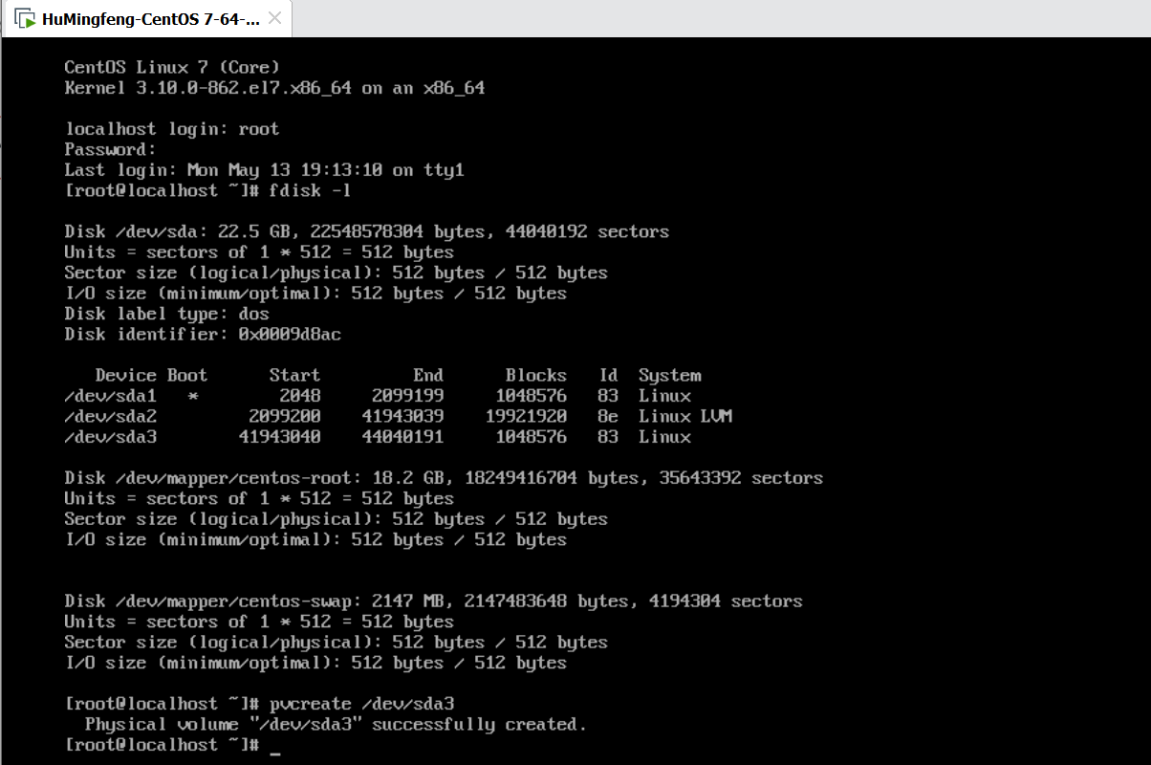Click the 'pvcreate /dev/sda3' command

point(361,704)
